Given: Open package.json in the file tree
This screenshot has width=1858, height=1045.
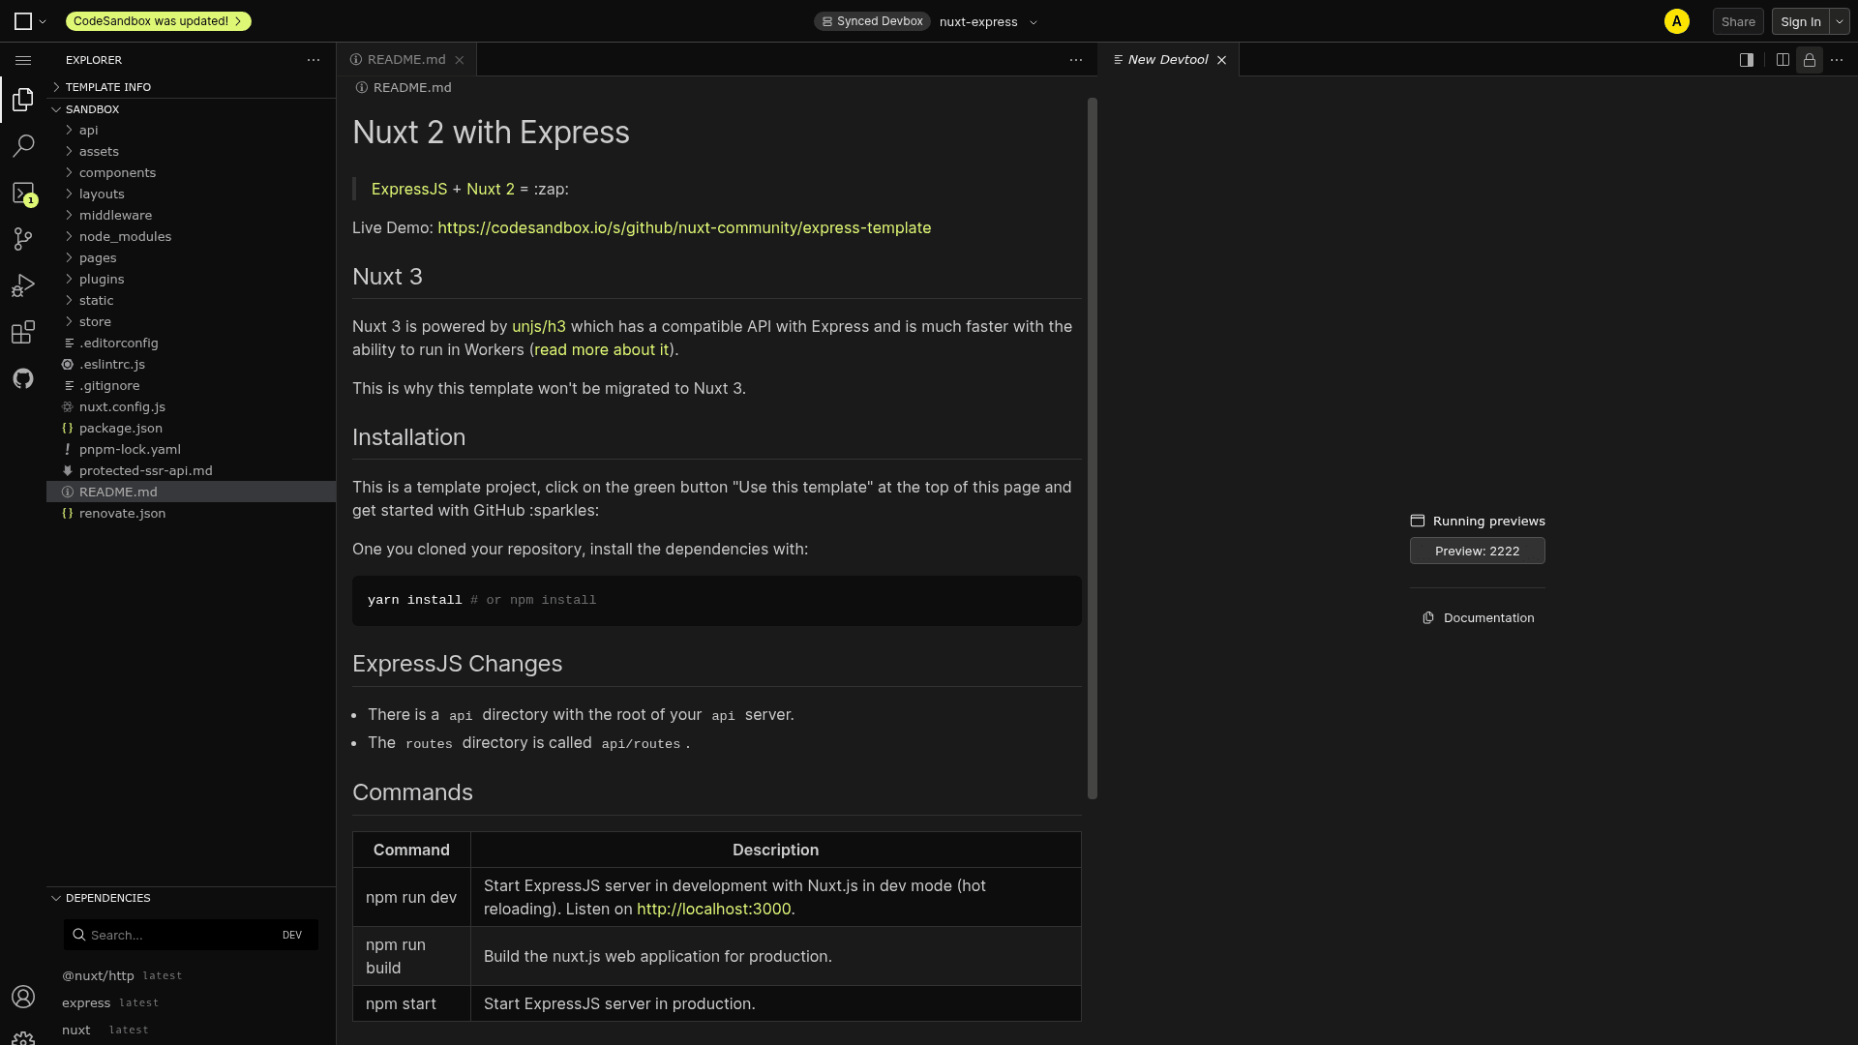Looking at the screenshot, I should [192, 429].
